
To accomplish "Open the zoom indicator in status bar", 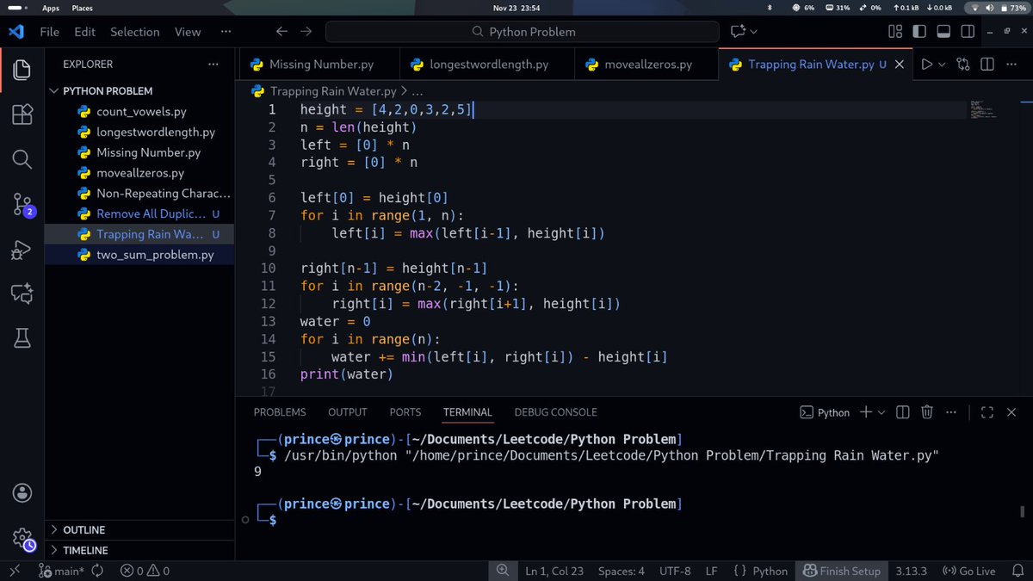I will click(x=503, y=571).
